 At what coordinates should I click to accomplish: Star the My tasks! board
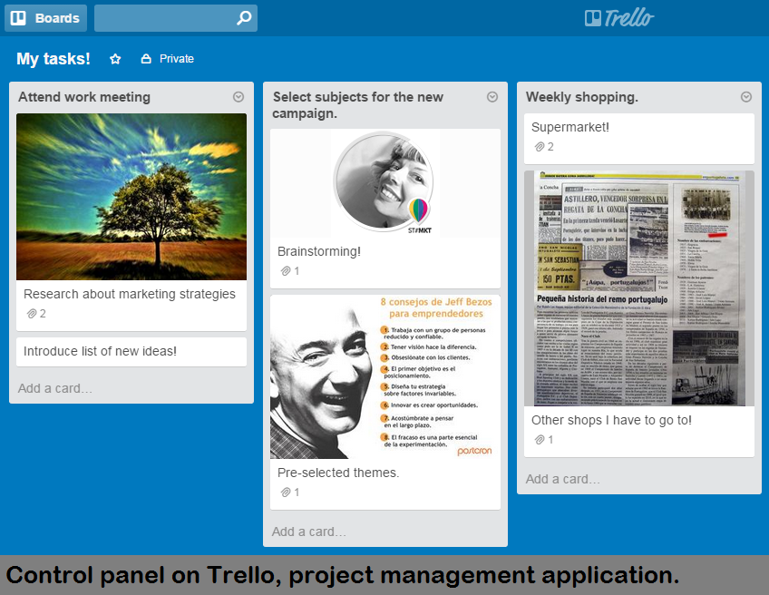[x=115, y=59]
